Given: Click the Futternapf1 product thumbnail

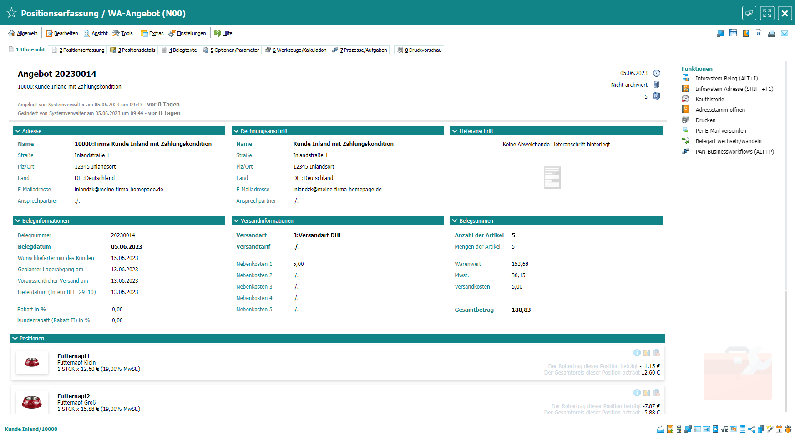Looking at the screenshot, I should pos(32,362).
